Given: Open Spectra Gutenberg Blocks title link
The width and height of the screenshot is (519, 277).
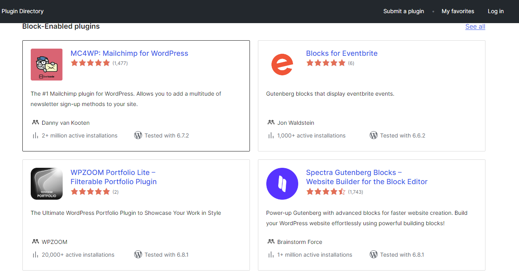Looking at the screenshot, I should [x=367, y=177].
